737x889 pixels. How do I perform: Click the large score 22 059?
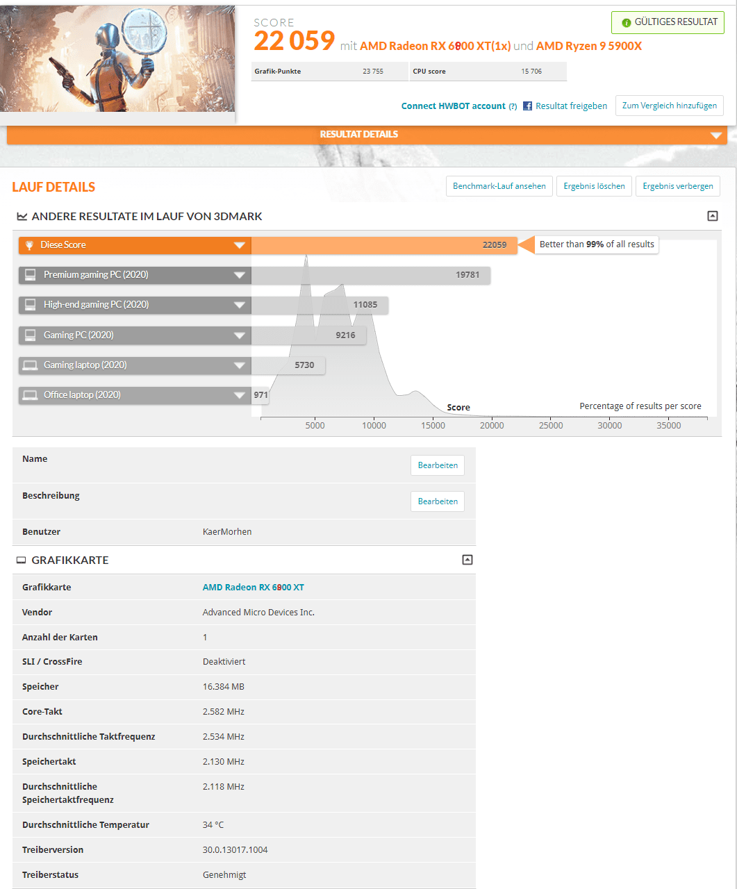295,41
